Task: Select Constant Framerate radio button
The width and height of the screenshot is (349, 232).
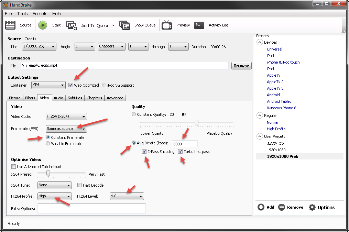Action: [x=48, y=137]
